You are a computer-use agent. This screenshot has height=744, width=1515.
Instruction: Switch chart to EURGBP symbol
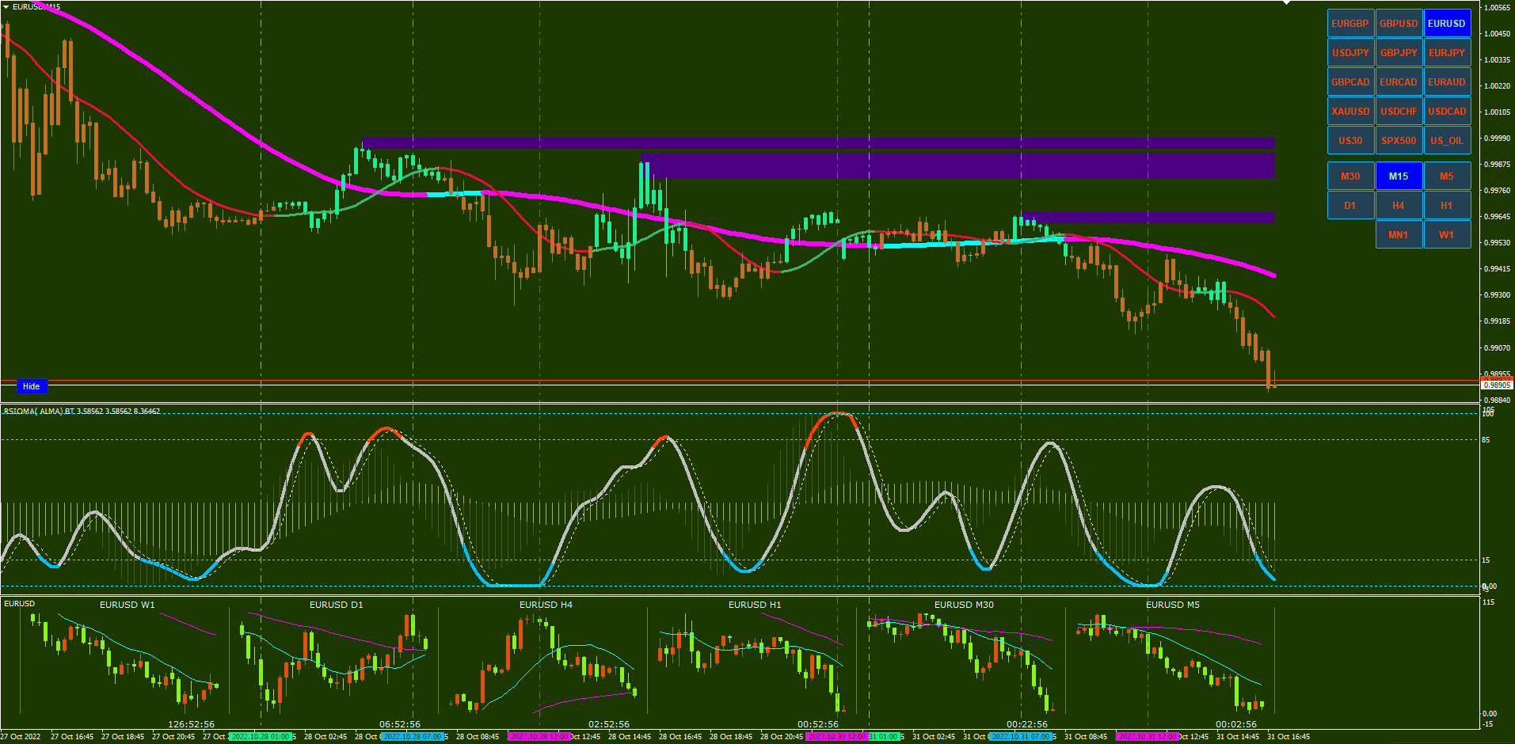(1350, 23)
